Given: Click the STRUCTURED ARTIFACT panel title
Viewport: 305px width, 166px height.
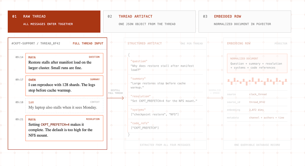Looking at the screenshot, I should click(x=144, y=43).
